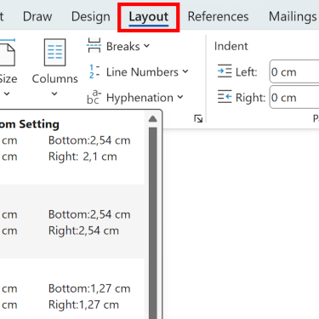
Task: Select the margin preset with Right: 2,1 cm
Action: pos(72,148)
